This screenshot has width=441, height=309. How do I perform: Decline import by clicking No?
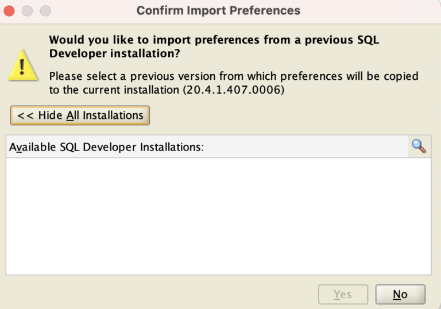coord(400,295)
